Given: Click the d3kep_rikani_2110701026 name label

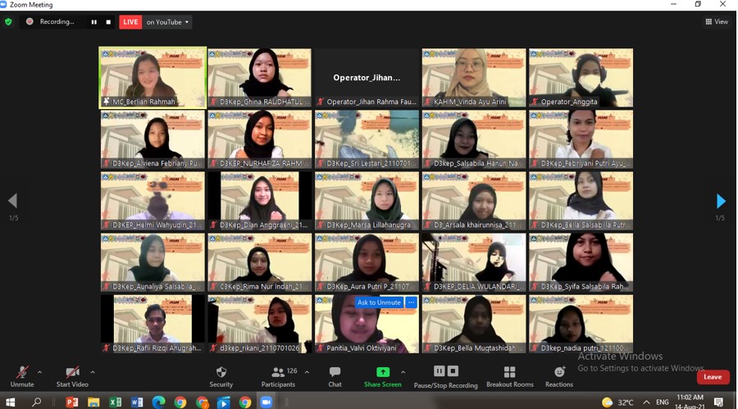Looking at the screenshot, I should [259, 348].
